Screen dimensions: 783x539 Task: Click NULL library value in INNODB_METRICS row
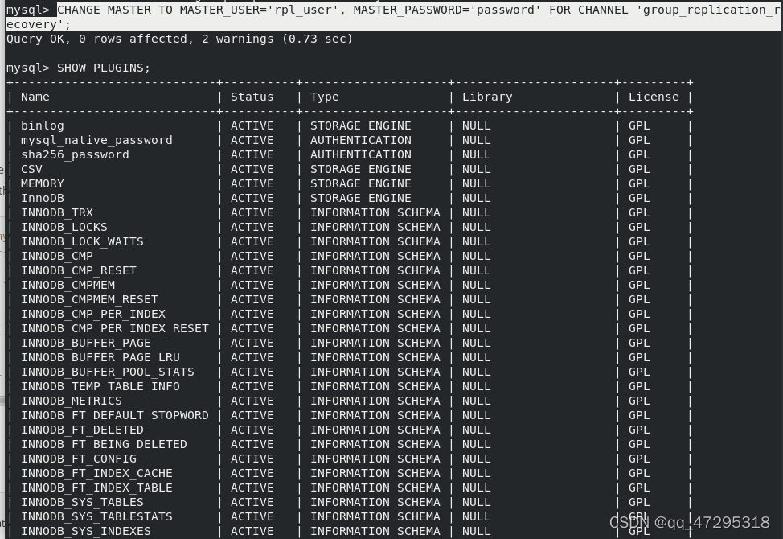coord(477,401)
